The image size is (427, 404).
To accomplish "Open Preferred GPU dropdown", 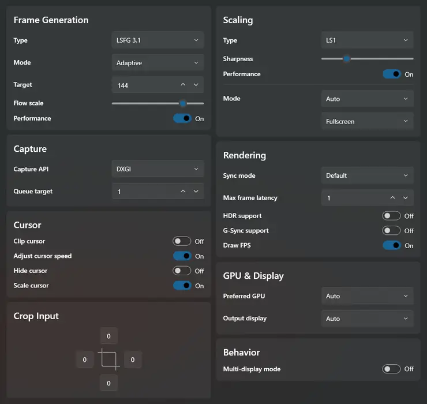I will click(368, 296).
